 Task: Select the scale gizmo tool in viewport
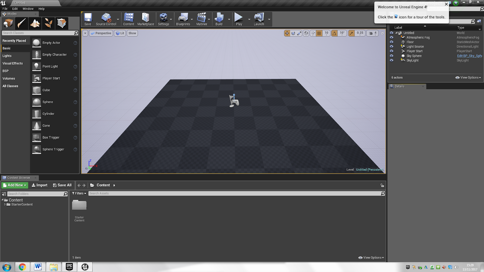(x=299, y=33)
